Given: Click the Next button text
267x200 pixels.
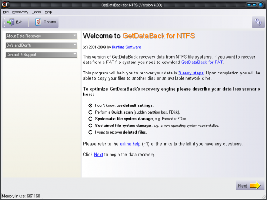Looking at the screenshot, I should [243, 186].
